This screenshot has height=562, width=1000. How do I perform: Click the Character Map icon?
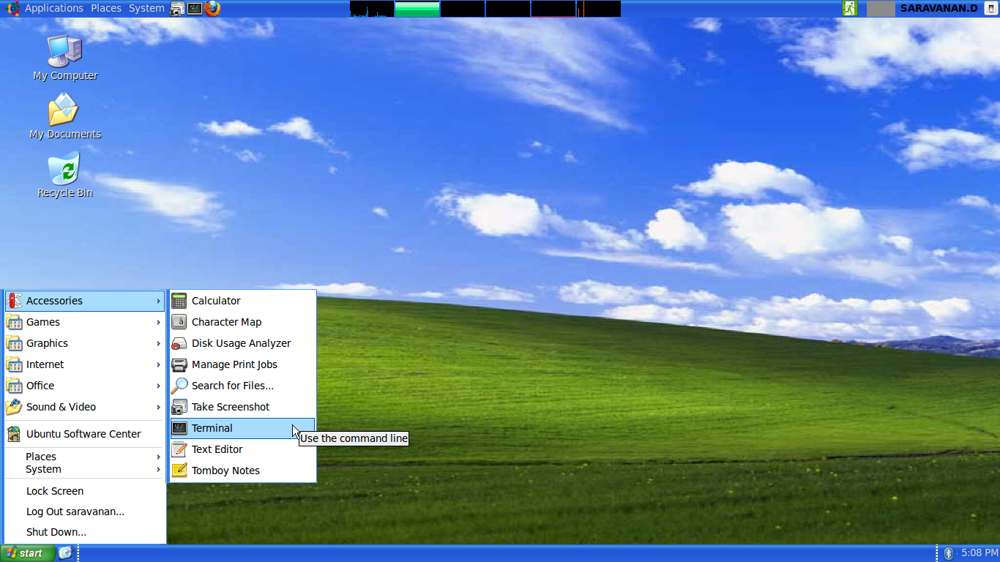(179, 322)
